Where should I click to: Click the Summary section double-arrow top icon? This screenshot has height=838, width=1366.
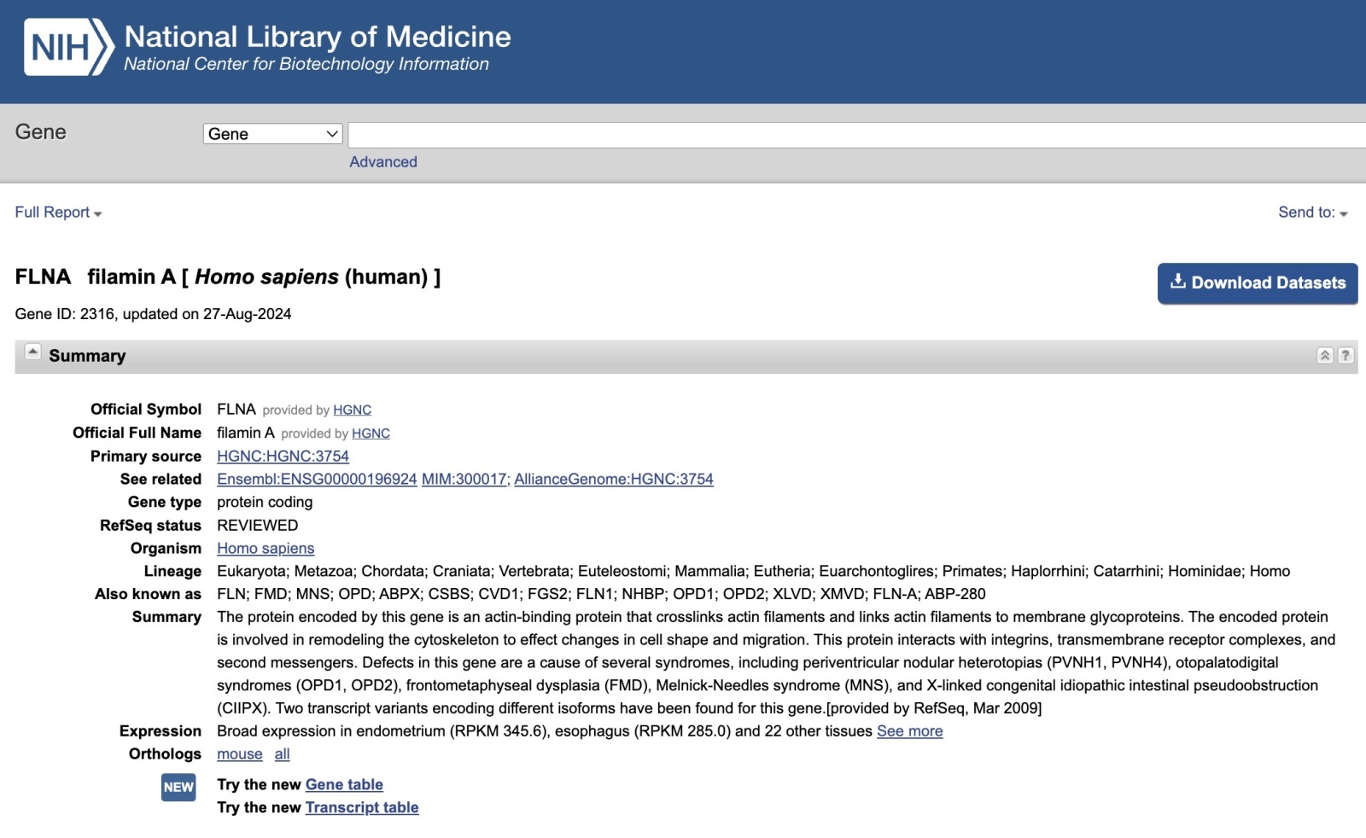pyautogui.click(x=1325, y=356)
